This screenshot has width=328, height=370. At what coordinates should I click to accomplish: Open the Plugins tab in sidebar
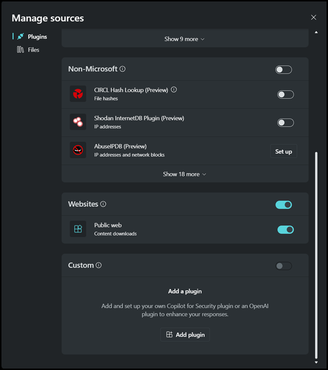pyautogui.click(x=36, y=36)
